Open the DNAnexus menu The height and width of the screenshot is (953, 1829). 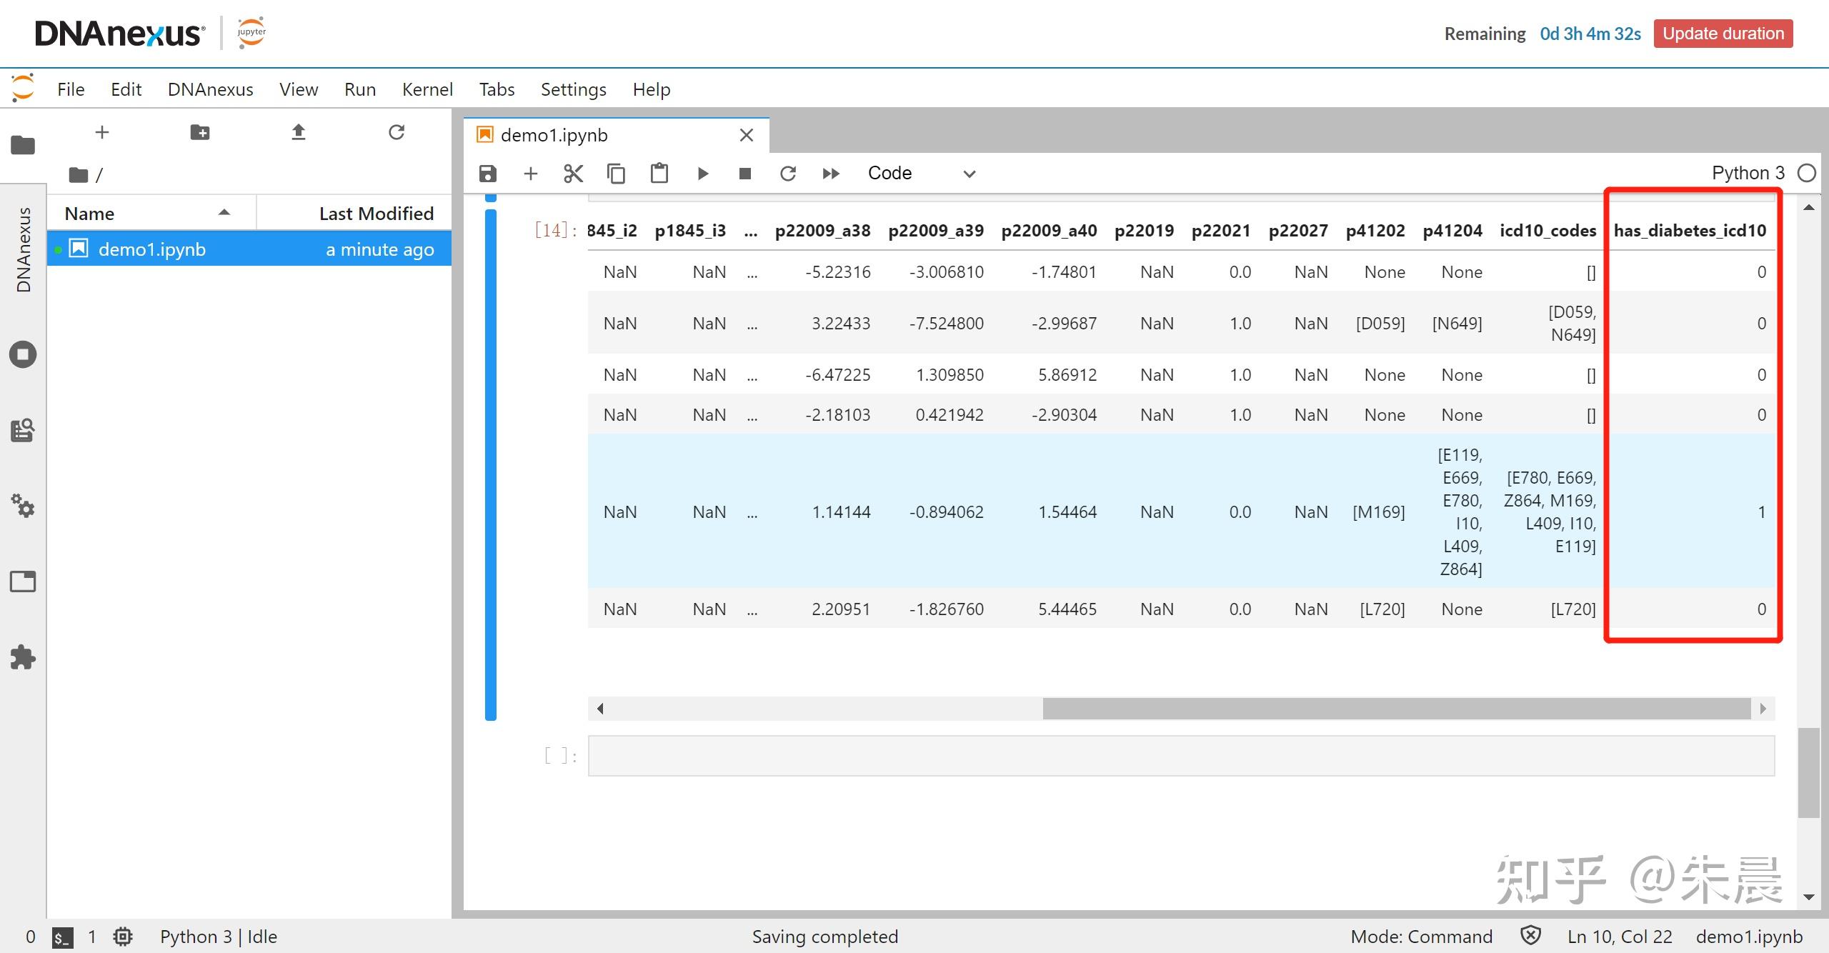(x=210, y=89)
